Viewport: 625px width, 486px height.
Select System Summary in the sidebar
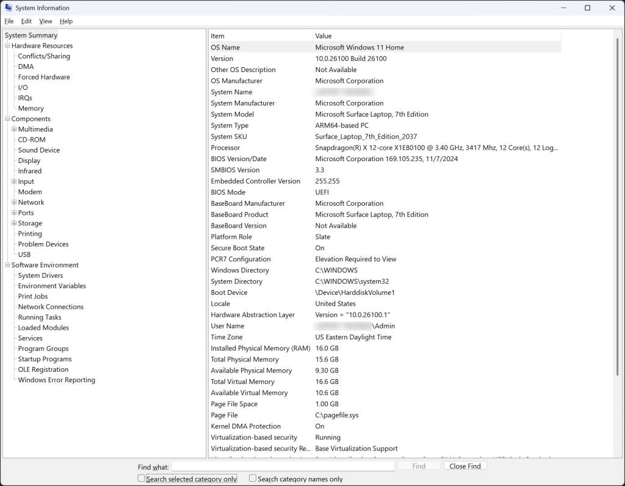31,35
